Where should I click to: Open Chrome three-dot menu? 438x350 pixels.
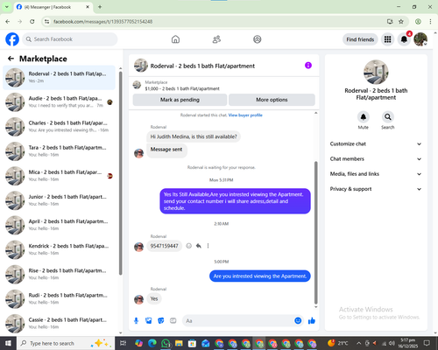[430, 22]
